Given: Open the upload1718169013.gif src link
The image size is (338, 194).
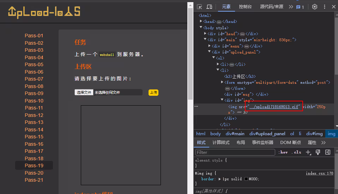Looking at the screenshot, I should click(274, 107).
